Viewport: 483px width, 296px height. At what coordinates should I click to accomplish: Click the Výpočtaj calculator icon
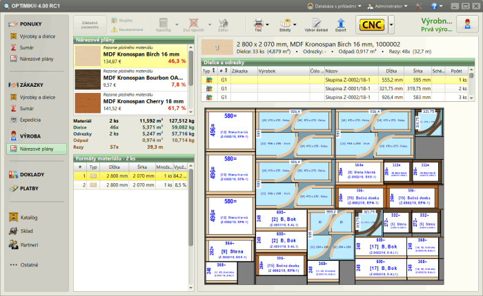164,25
